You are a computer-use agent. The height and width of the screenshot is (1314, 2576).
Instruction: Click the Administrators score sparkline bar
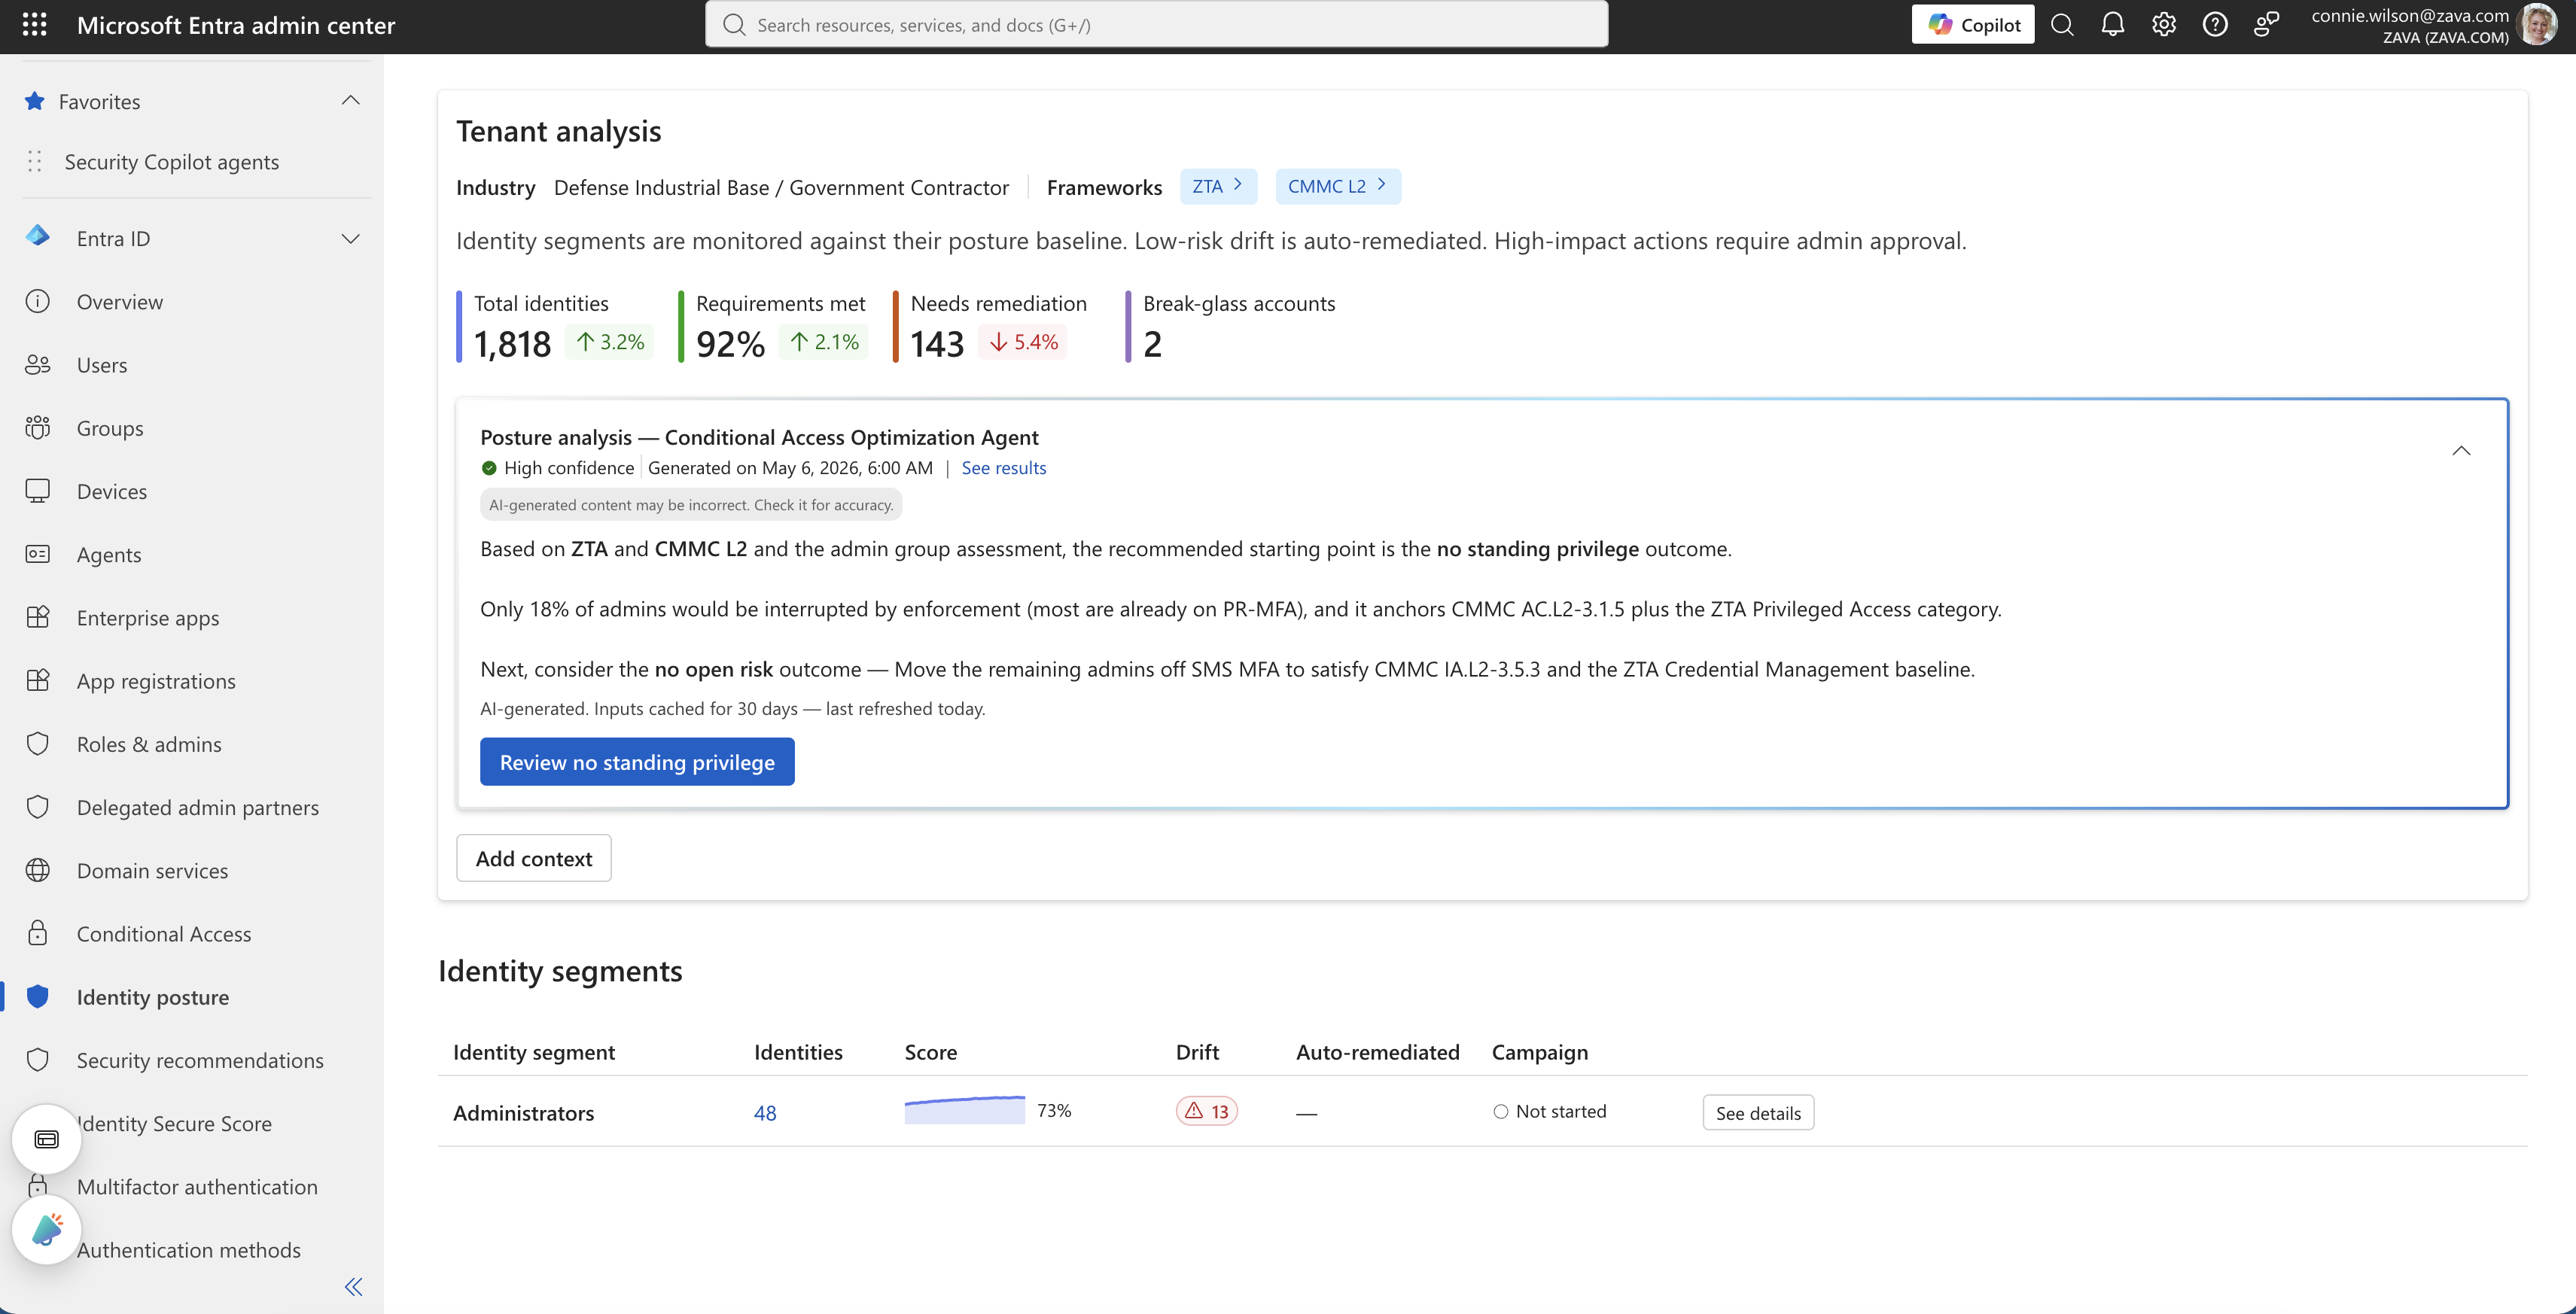964,1110
